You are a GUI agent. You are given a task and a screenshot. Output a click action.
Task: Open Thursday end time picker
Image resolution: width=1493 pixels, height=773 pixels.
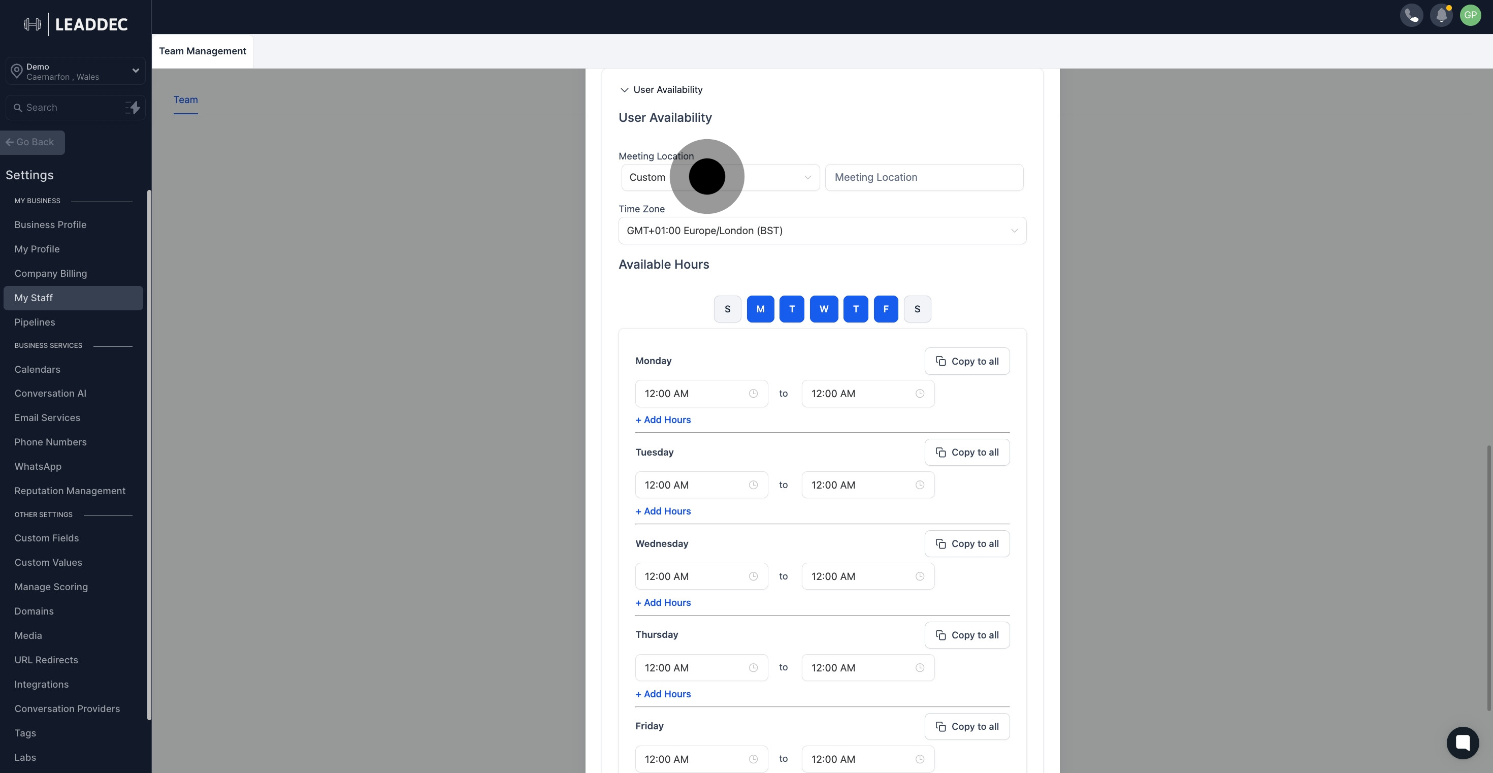tap(868, 668)
